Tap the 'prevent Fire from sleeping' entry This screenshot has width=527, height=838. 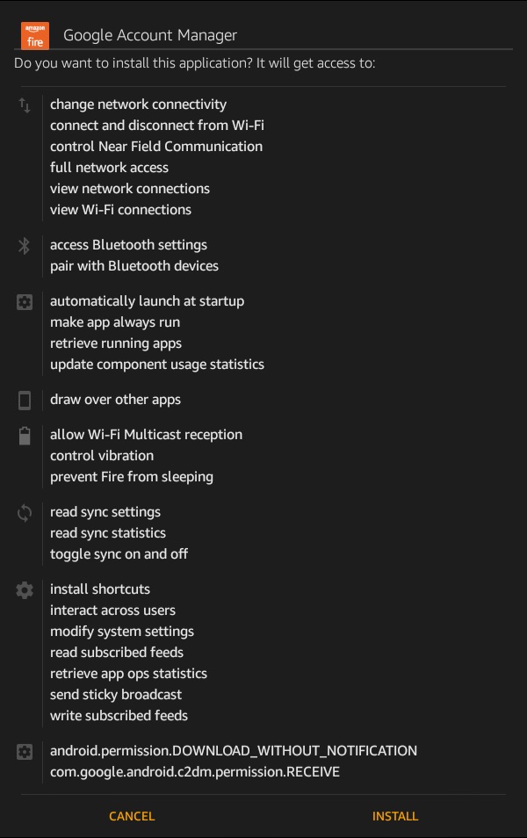click(x=132, y=477)
